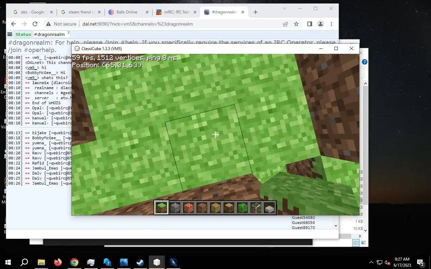Viewport: 431px width, 269px height.
Task: Select Guest68056 in the user list
Action: point(303,223)
